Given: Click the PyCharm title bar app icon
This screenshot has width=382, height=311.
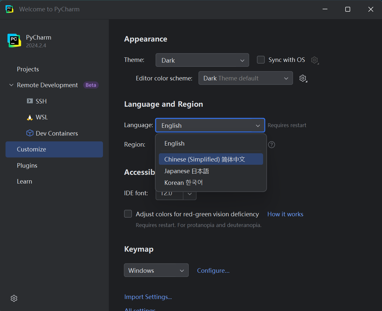Looking at the screenshot, I should 9,9.
